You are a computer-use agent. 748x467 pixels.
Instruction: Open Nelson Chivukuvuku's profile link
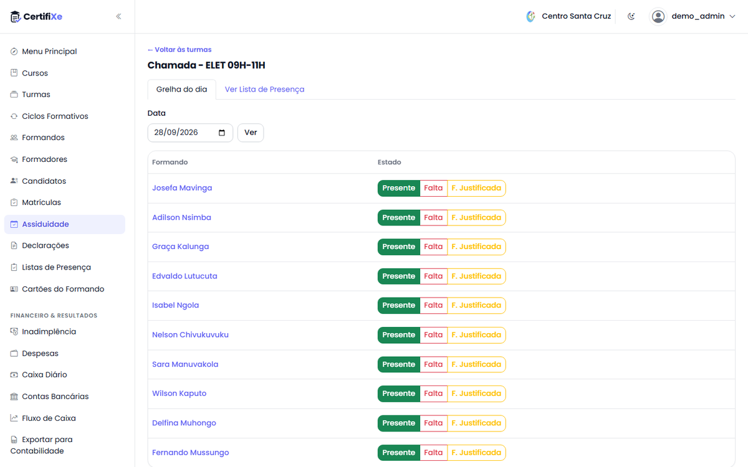pos(190,335)
